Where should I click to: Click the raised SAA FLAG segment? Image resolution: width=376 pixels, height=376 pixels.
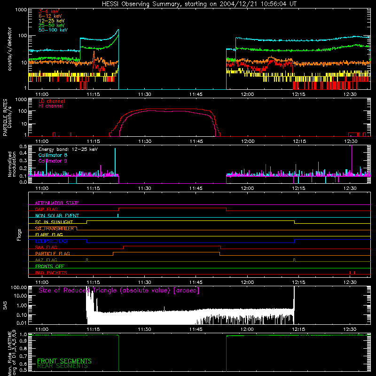172,246
